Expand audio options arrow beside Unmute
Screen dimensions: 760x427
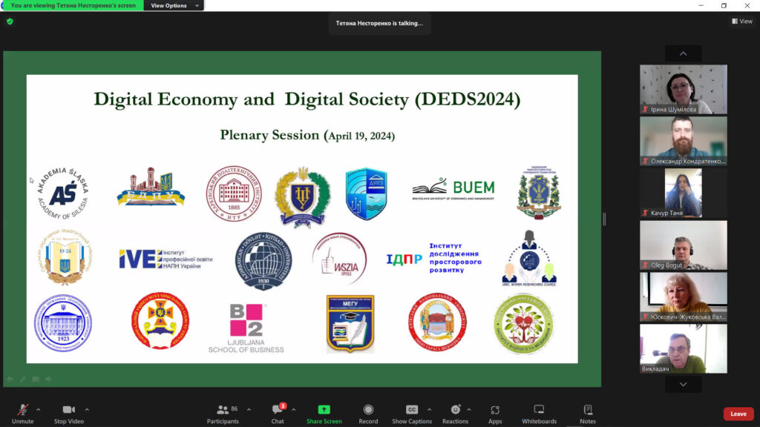(39, 409)
